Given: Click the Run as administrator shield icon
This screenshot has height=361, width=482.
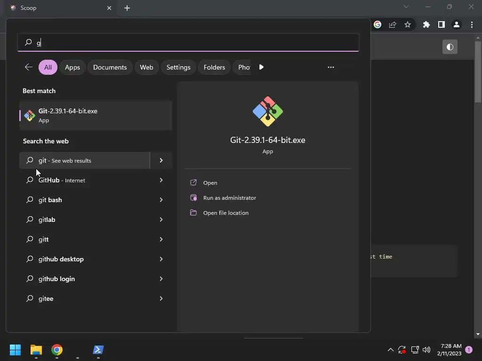Looking at the screenshot, I should pos(193,197).
